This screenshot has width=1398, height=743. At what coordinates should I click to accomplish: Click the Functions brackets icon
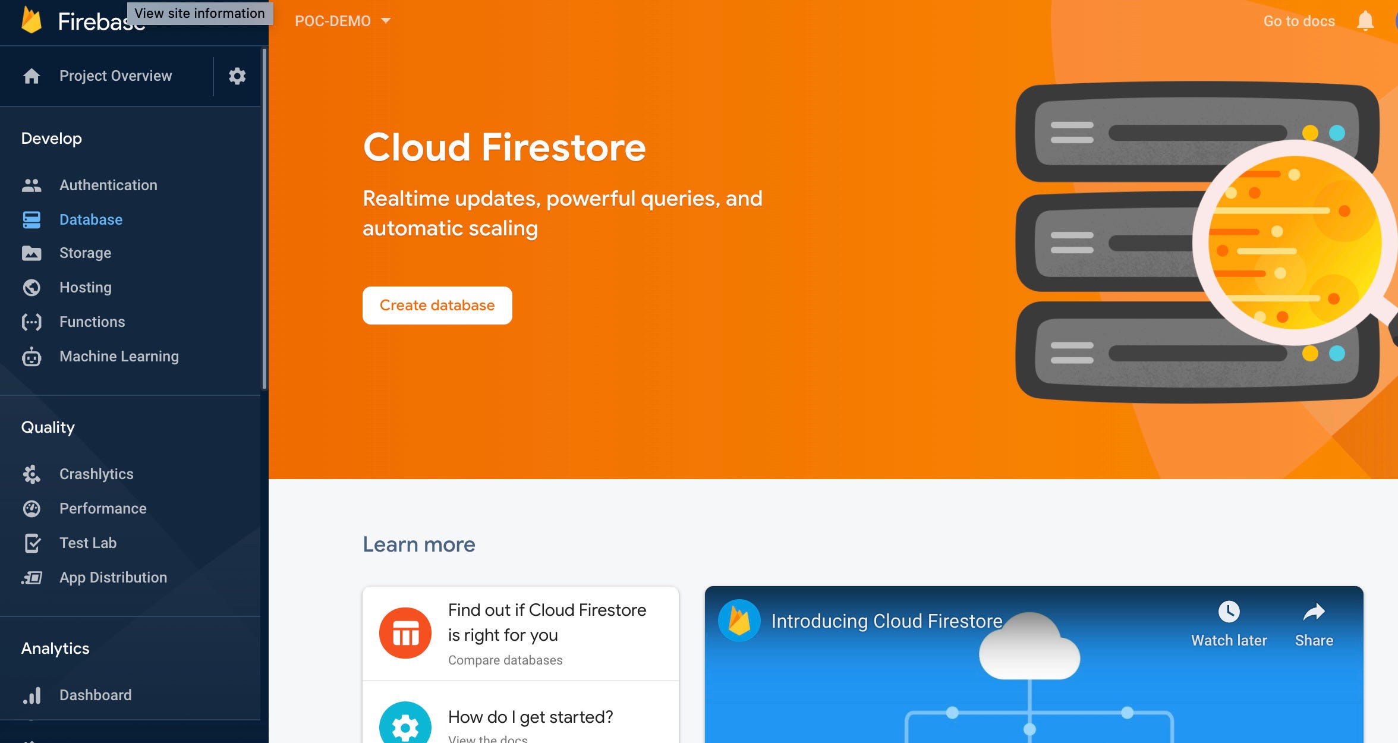[32, 322]
